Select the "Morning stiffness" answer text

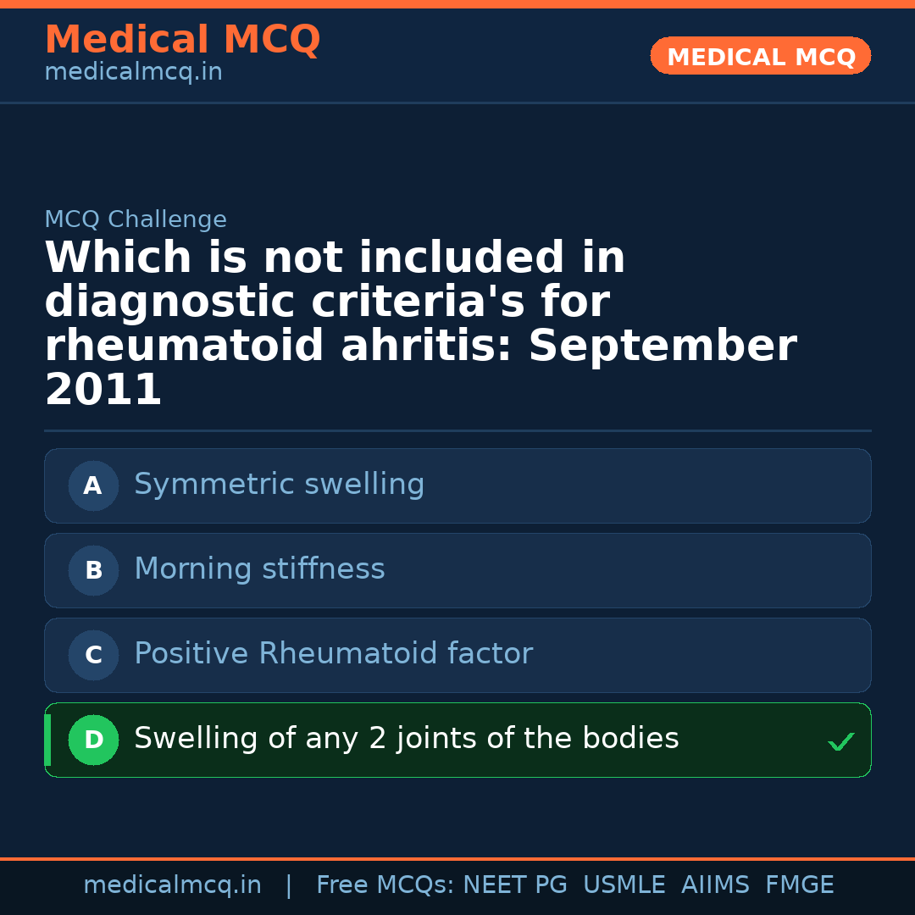tap(259, 569)
